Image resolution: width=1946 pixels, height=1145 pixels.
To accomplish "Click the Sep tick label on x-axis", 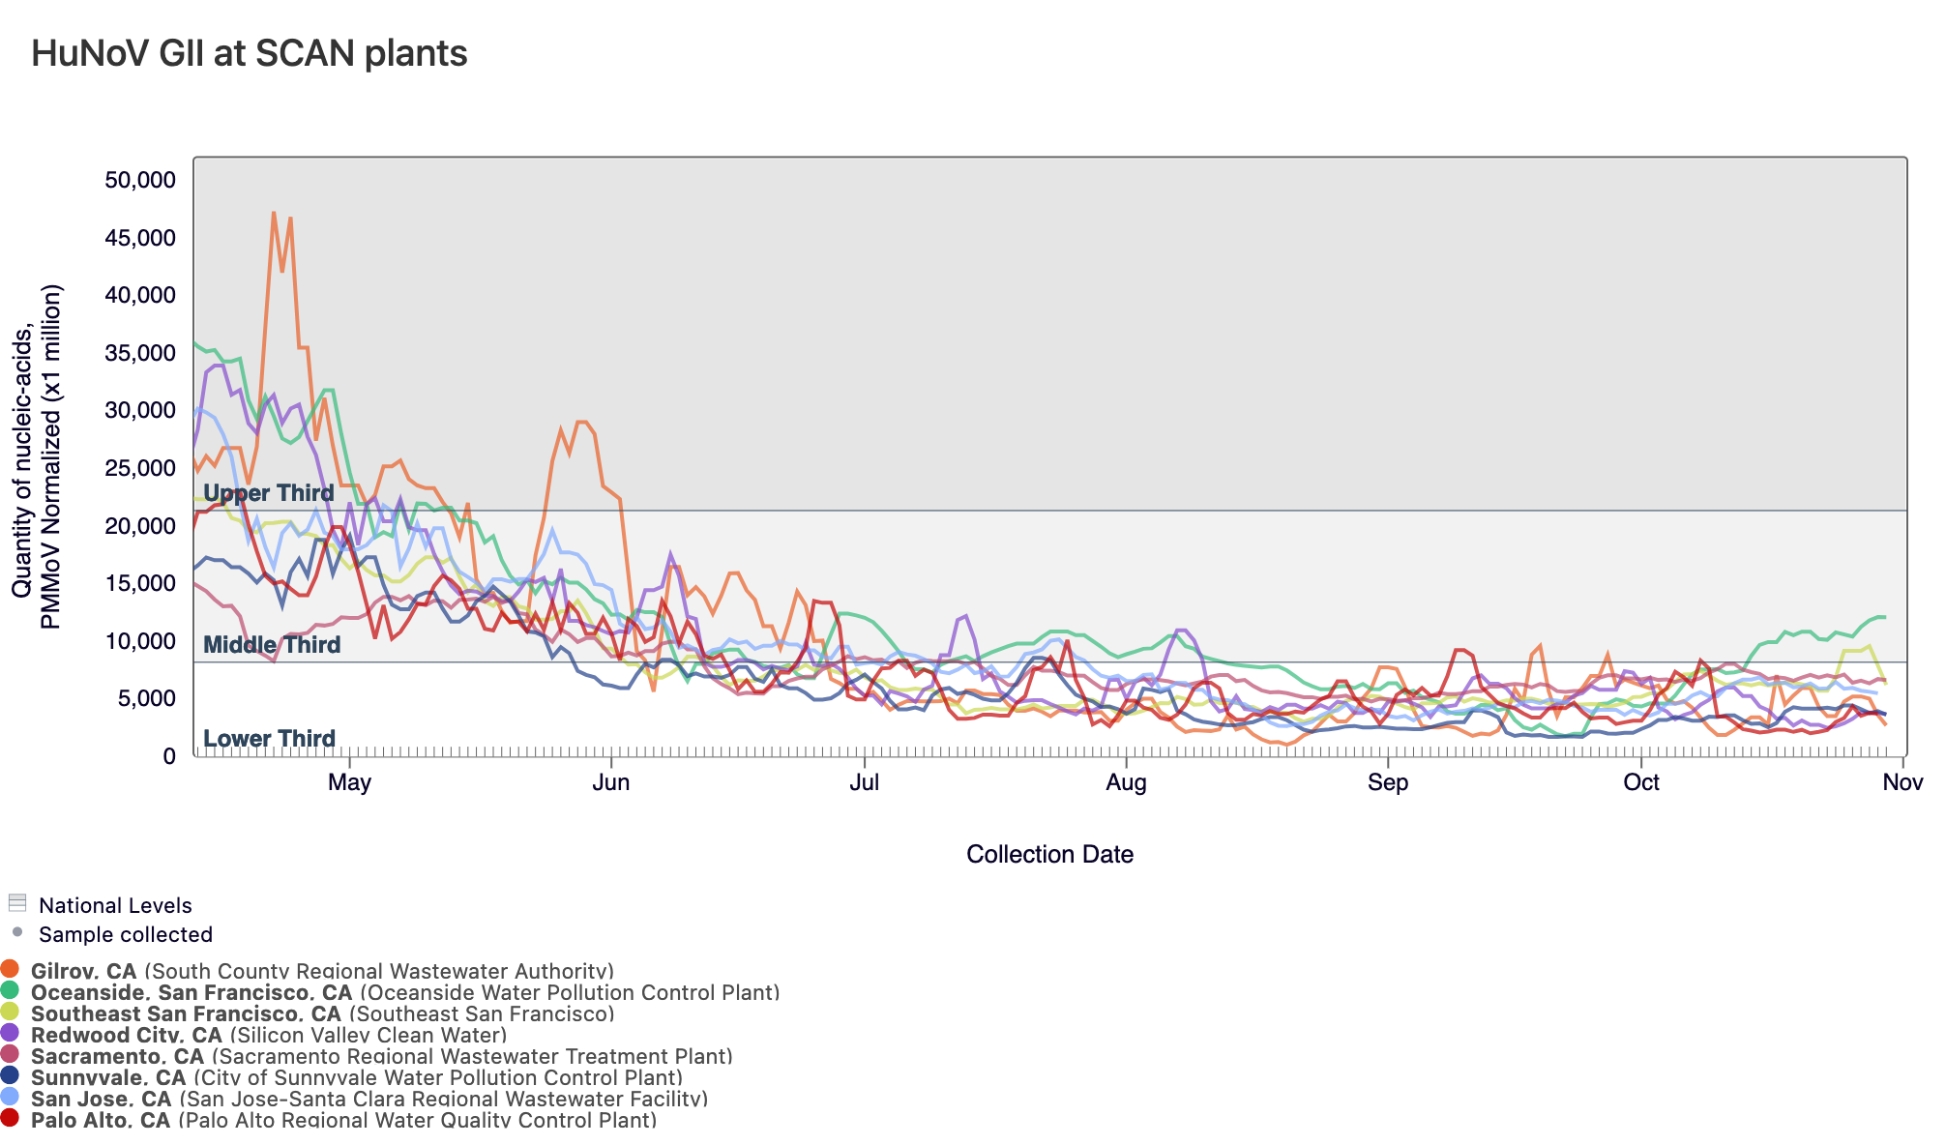I will (1388, 782).
